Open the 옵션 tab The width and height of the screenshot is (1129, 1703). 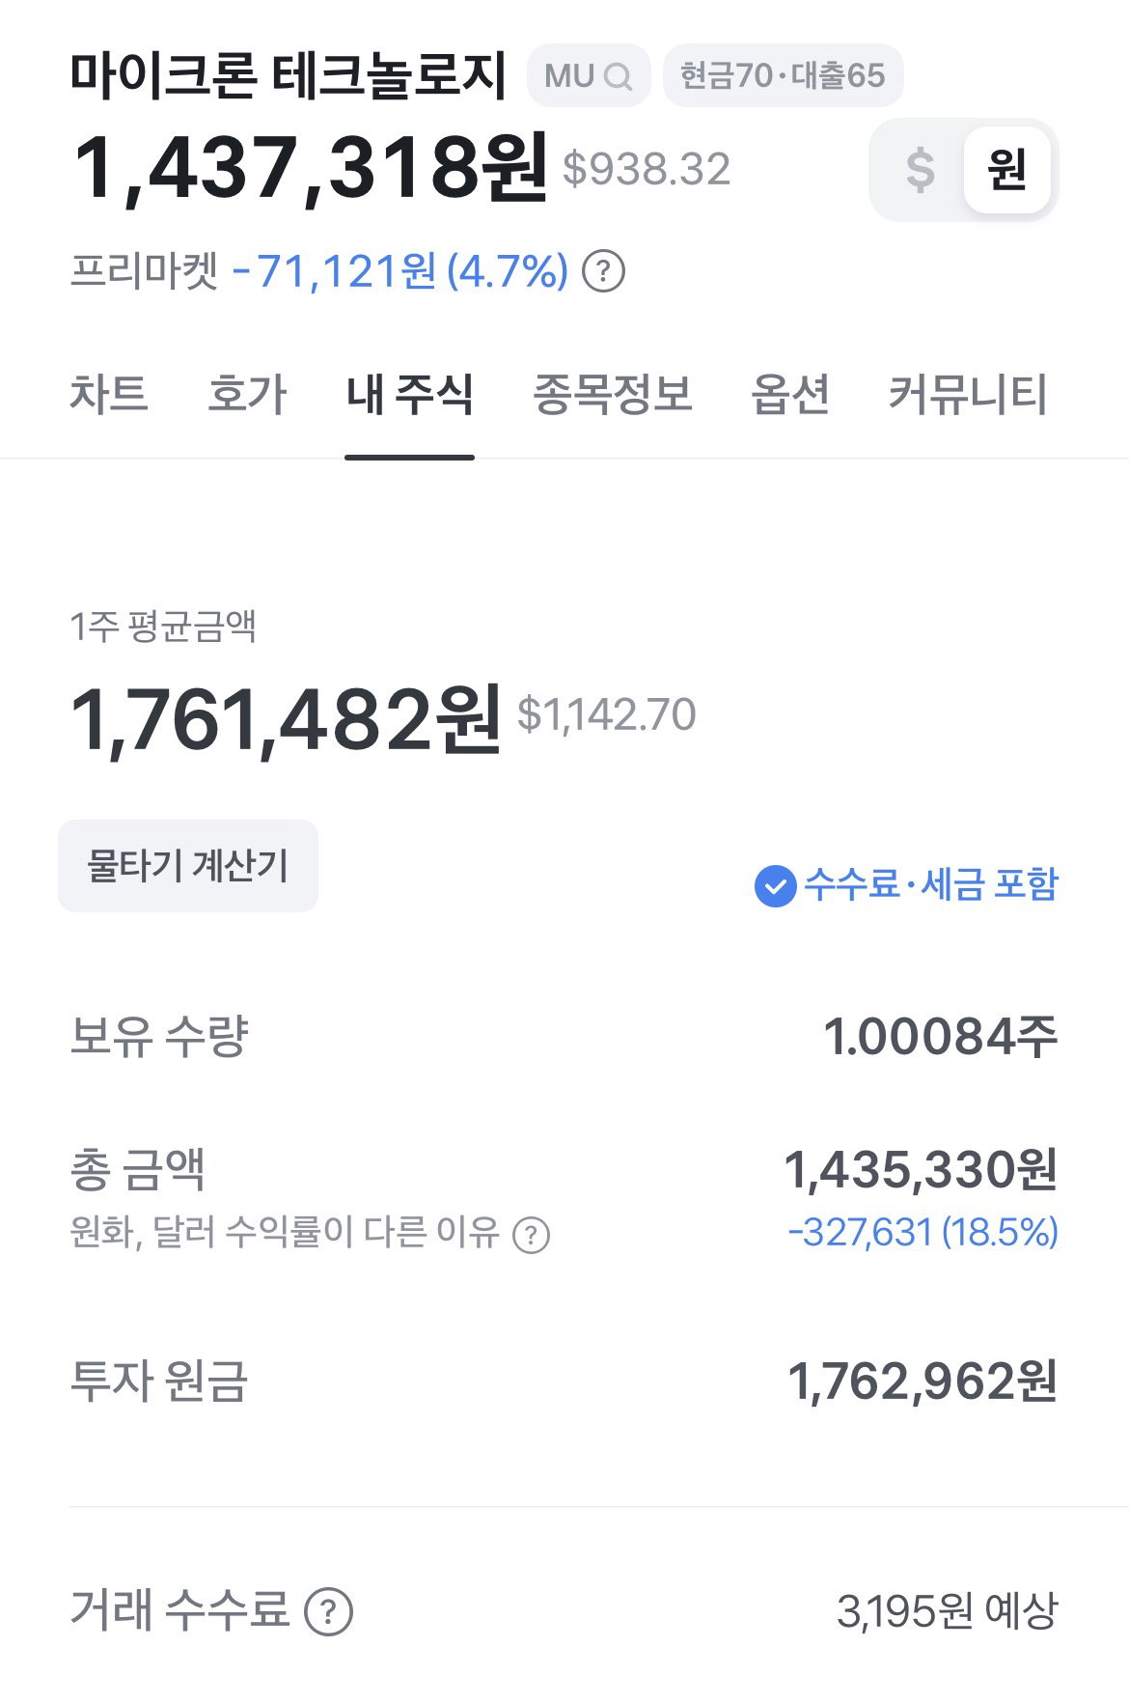(x=790, y=394)
